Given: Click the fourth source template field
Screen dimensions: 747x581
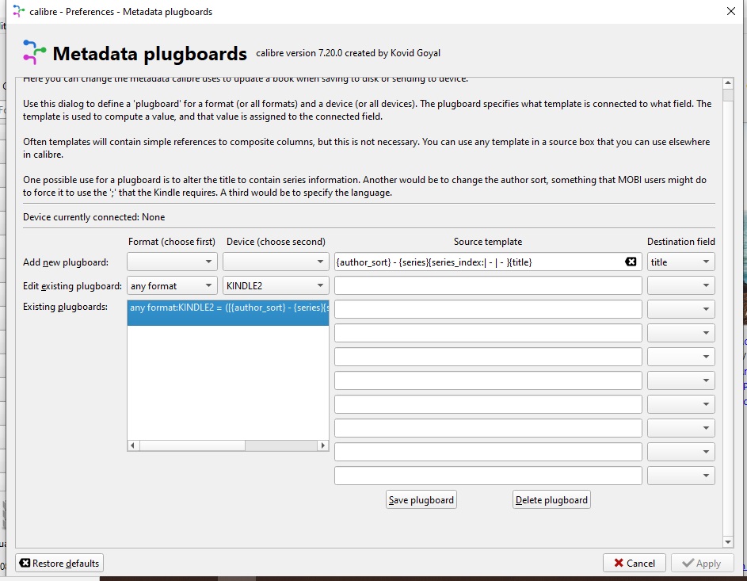Looking at the screenshot, I should click(488, 333).
